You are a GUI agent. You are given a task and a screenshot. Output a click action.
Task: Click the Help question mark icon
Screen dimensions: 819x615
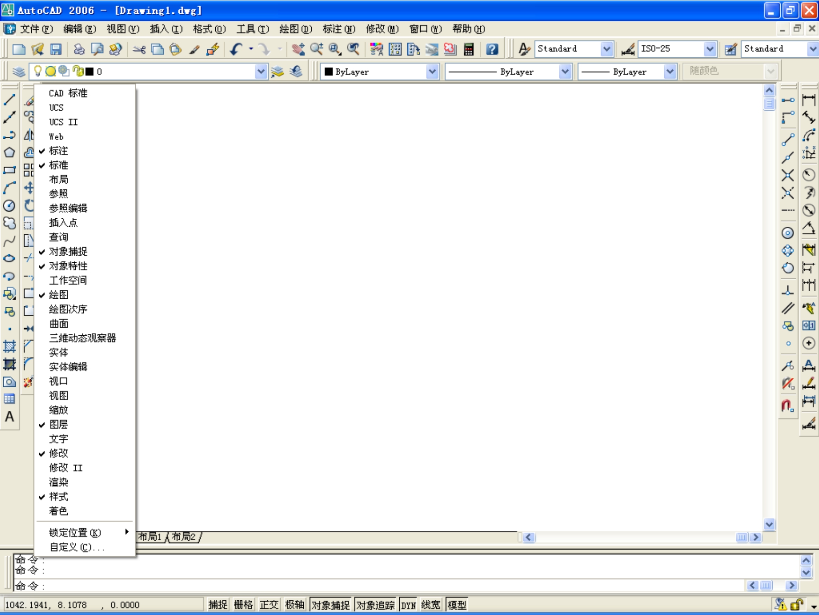pos(492,49)
